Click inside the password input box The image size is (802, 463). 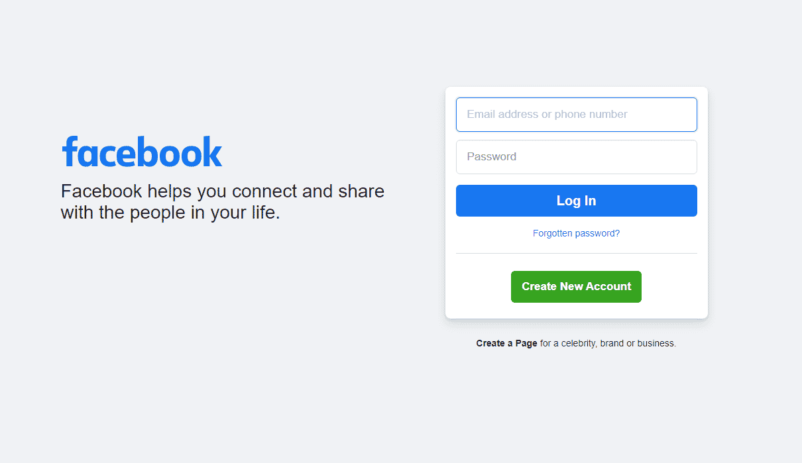coord(576,157)
